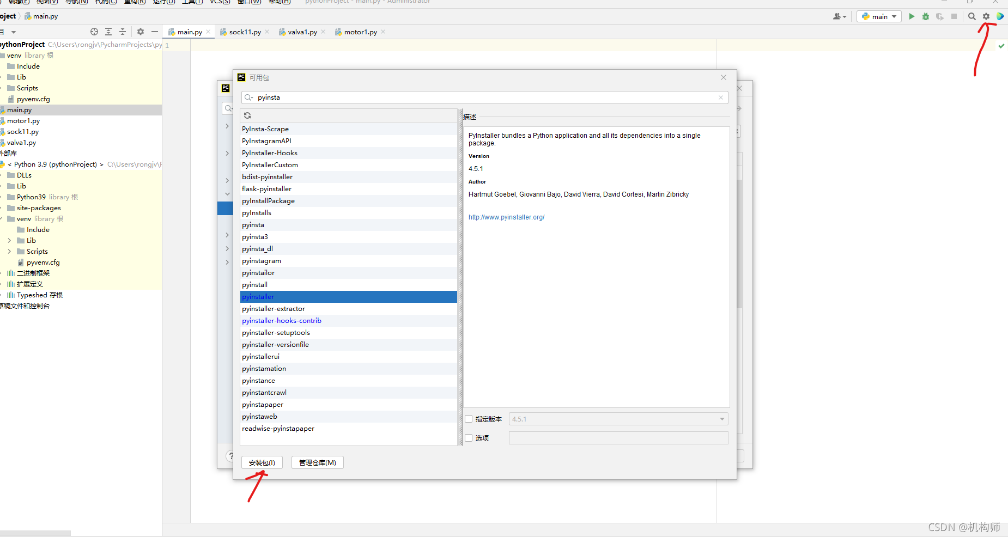Select motor1.py in the project tree

click(81, 121)
